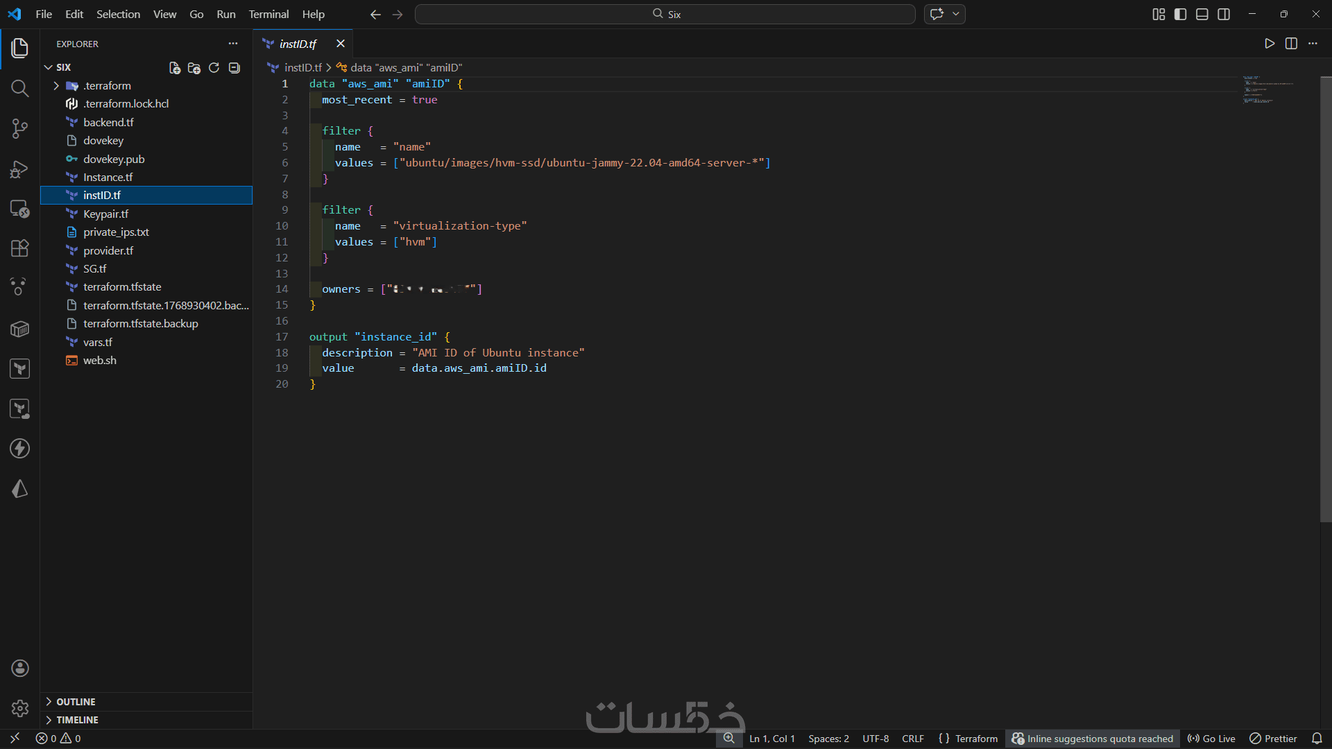Expand the OUTLINE section
The image size is (1332, 749).
[x=76, y=702]
